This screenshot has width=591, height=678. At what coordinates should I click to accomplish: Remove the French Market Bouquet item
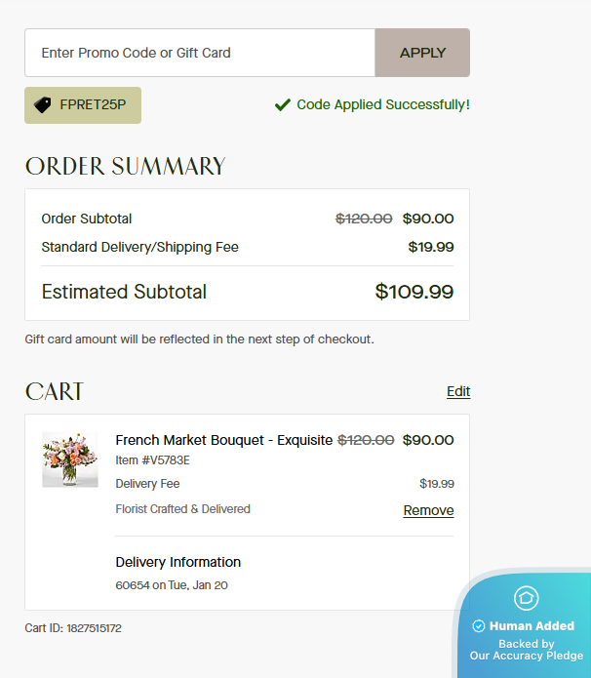coord(428,510)
